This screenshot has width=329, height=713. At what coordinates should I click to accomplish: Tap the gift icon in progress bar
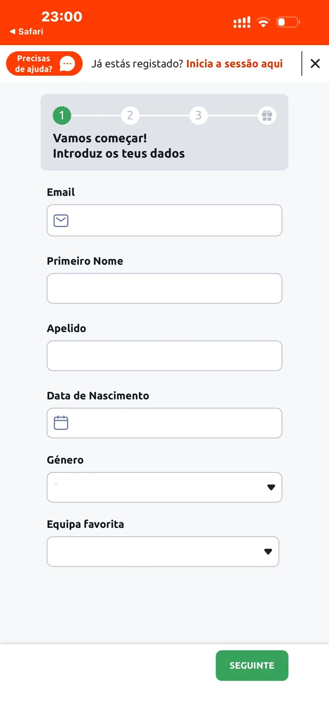[x=267, y=115]
